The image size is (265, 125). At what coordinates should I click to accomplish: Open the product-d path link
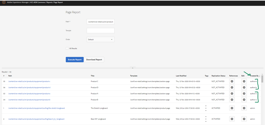pos(29,87)
